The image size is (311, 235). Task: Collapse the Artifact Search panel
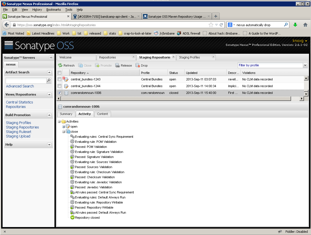coord(49,73)
